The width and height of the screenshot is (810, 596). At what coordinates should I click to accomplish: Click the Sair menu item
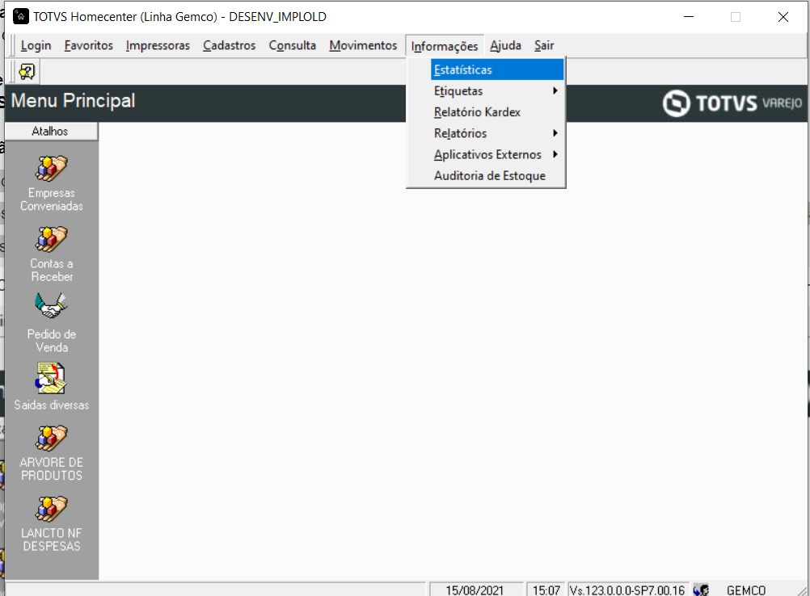(544, 45)
